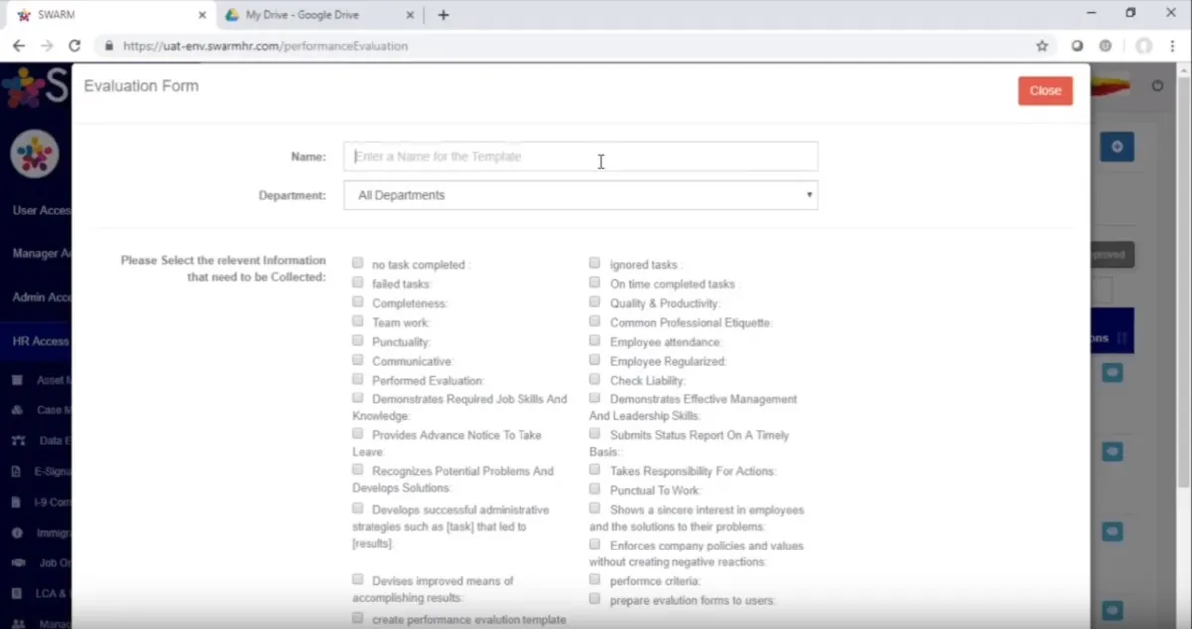Image resolution: width=1192 pixels, height=629 pixels.
Task: Click the Case Management sidebar icon
Action: (18, 410)
